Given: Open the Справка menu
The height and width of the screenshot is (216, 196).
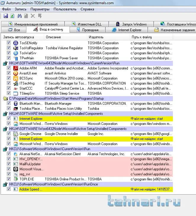Looking at the screenshot, I should (x=87, y=9).
